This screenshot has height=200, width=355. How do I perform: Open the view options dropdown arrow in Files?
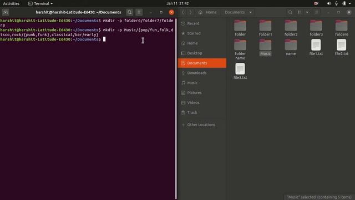point(307,12)
